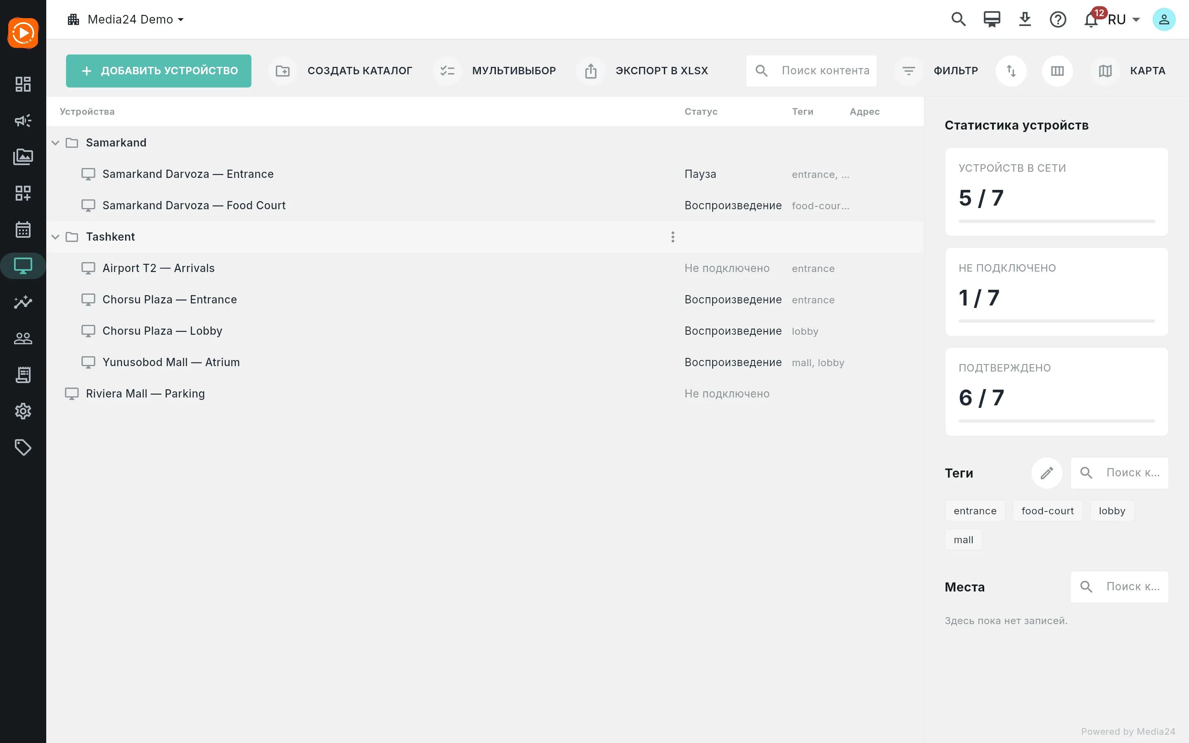
Task: Open the analytics chart sidebar icon
Action: [23, 302]
